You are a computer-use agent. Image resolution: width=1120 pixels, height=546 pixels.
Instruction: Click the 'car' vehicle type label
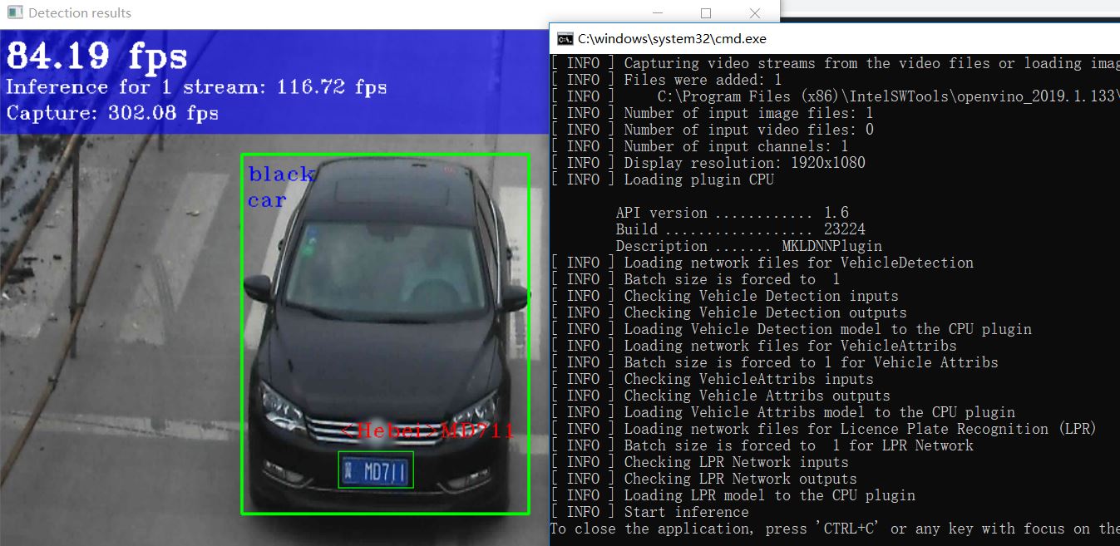267,200
